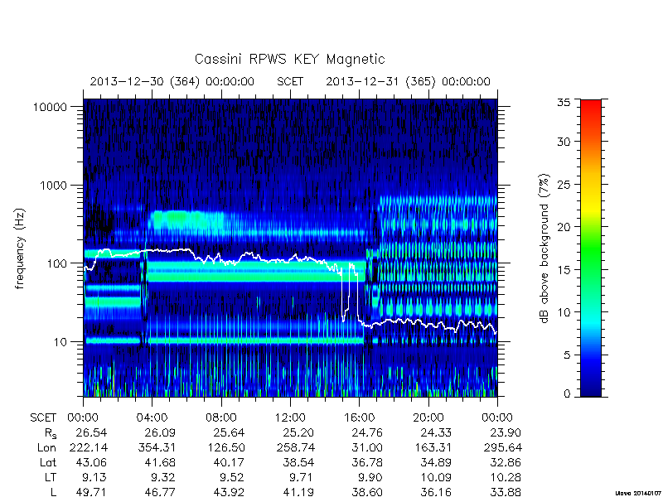663x497 pixels.
Task: Click the Lat value 36.78
Action: (367, 462)
